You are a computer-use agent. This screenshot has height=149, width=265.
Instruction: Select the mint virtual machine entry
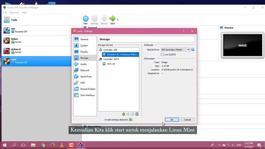(36, 61)
